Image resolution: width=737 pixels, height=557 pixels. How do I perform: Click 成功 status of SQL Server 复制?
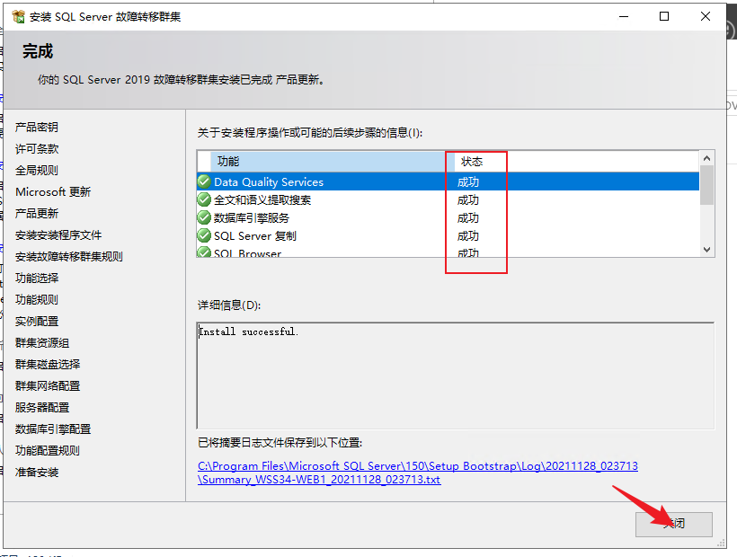click(x=468, y=235)
